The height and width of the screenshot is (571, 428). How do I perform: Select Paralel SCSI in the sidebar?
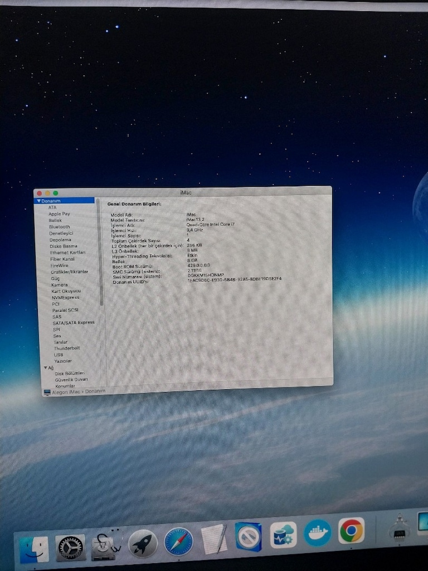click(x=65, y=310)
